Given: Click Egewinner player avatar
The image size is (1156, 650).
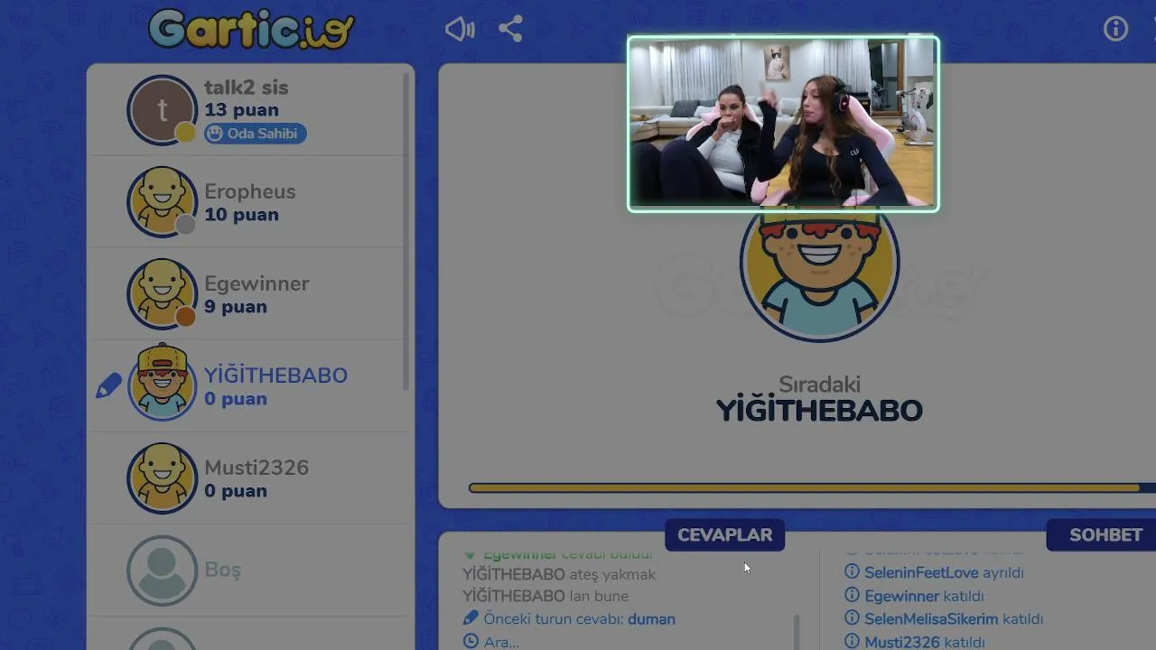Looking at the screenshot, I should [163, 294].
